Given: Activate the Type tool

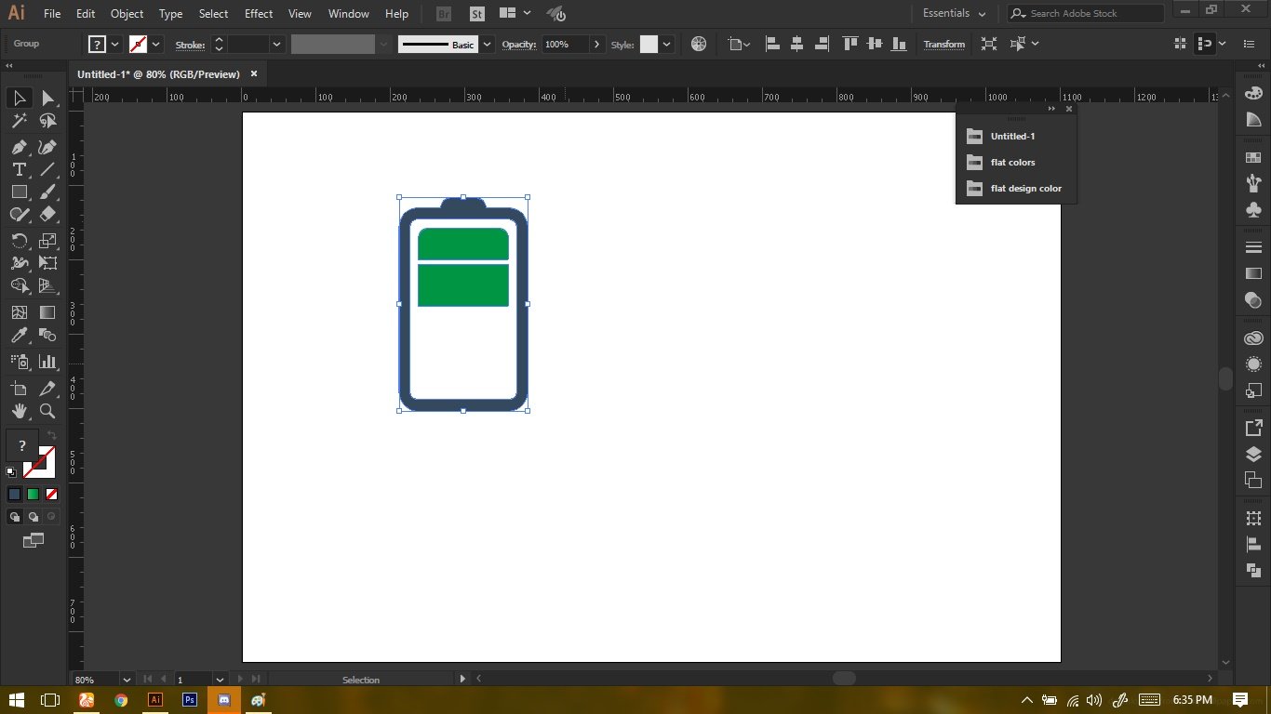Looking at the screenshot, I should pyautogui.click(x=19, y=169).
